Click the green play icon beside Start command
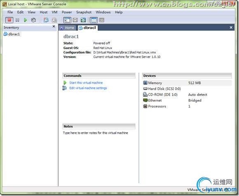 65,83
